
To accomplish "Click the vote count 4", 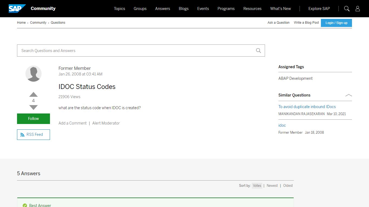I will pyautogui.click(x=33, y=101).
